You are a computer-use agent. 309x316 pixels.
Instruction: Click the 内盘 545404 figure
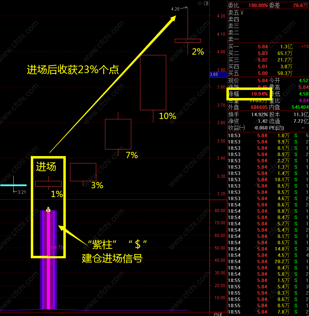point(300,107)
